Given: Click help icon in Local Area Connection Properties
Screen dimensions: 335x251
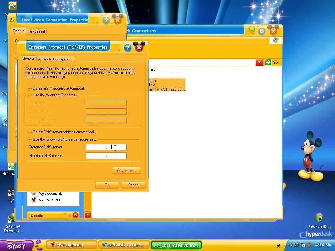Looking at the screenshot, I should (x=106, y=20).
